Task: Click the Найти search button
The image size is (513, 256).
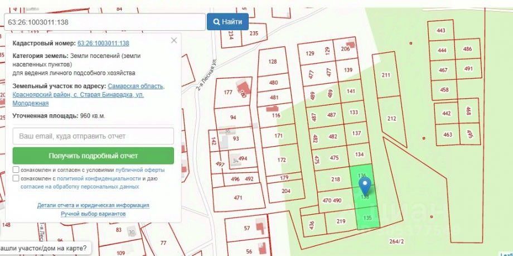Action: 228,22
